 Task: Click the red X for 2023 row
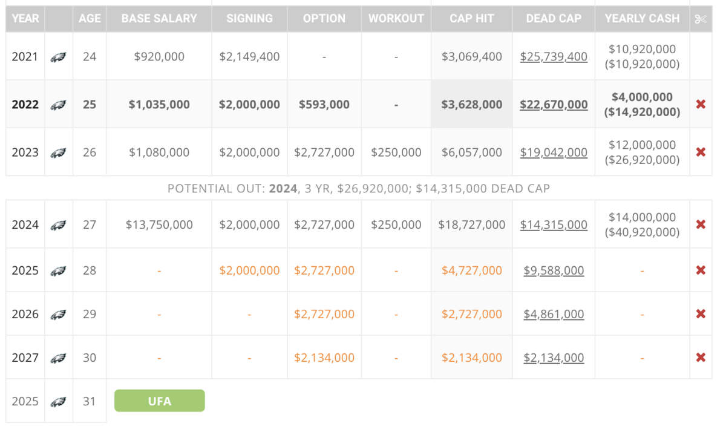click(x=701, y=152)
